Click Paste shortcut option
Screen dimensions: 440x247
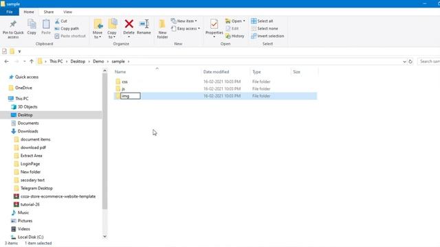pos(70,36)
